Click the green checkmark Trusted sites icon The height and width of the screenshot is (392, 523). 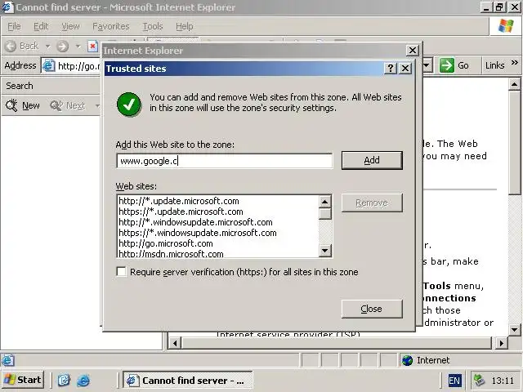click(129, 104)
